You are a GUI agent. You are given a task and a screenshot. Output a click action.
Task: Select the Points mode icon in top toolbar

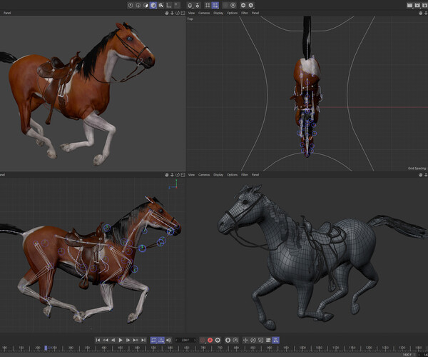(131, 5)
